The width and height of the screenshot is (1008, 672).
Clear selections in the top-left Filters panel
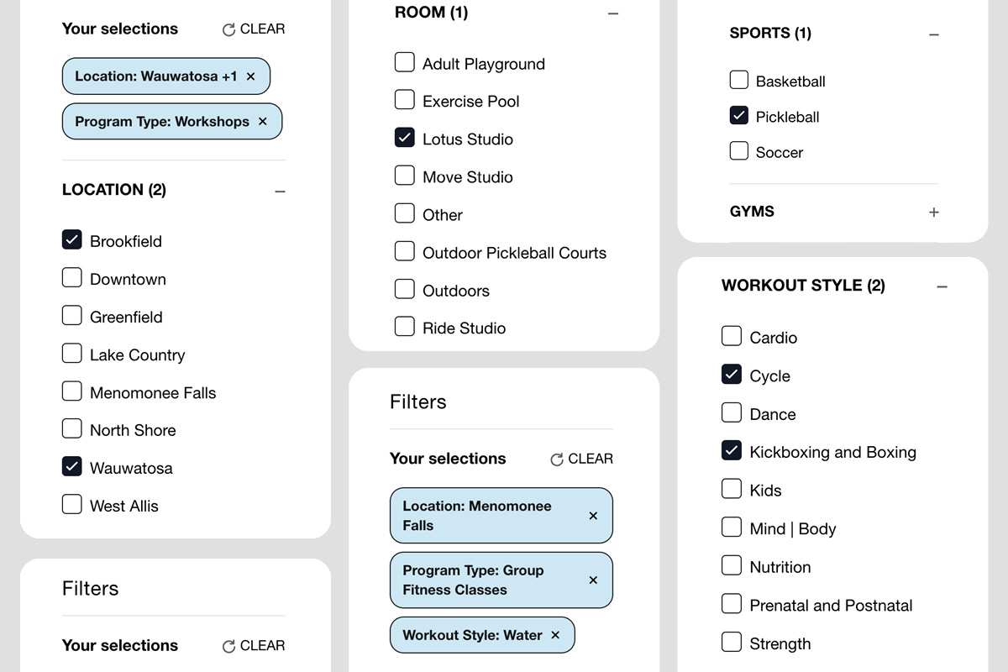[x=254, y=29]
